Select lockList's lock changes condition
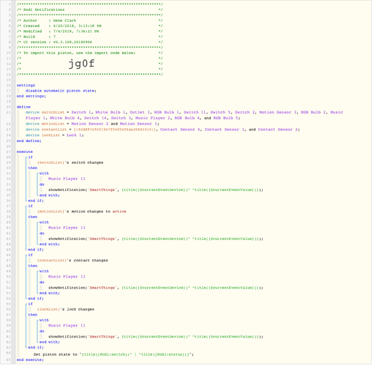 66,310
